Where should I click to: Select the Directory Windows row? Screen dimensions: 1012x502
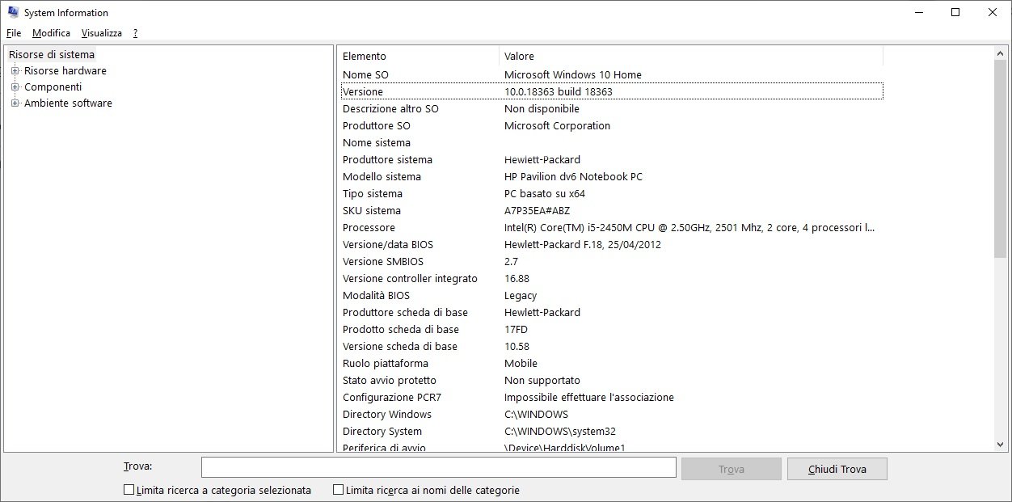(x=612, y=415)
